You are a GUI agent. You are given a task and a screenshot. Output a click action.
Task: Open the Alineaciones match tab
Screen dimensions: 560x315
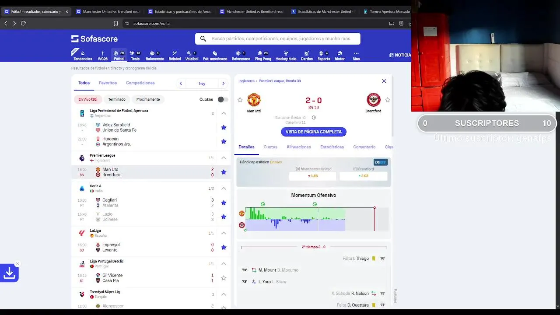(x=299, y=147)
